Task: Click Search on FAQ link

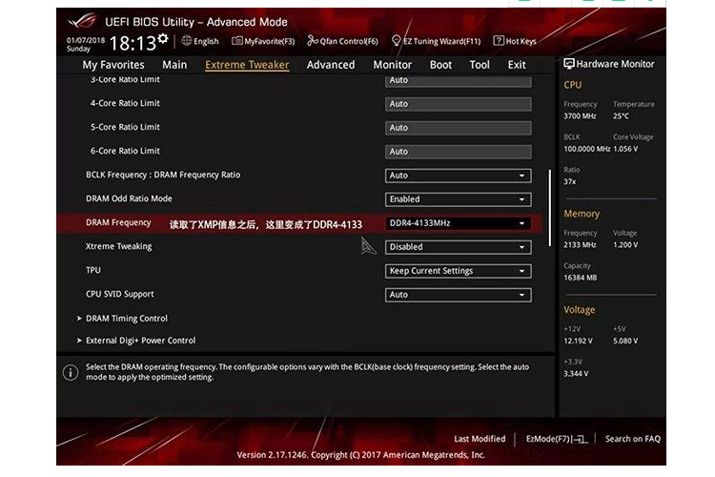Action: 632,439
